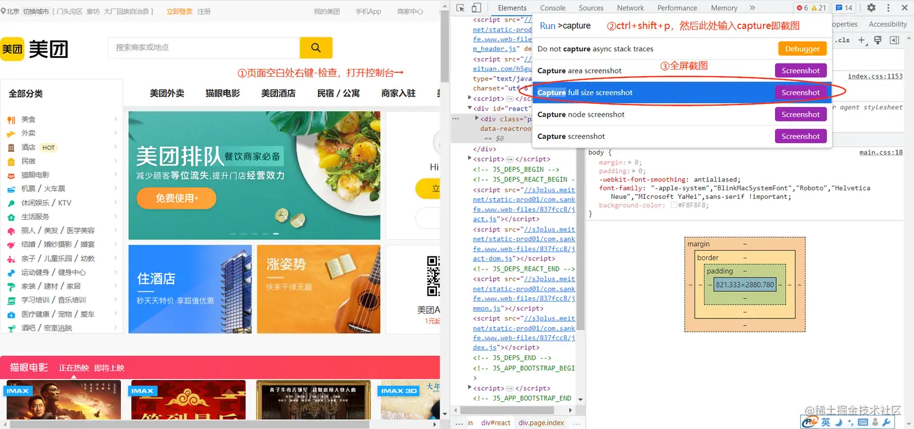The width and height of the screenshot is (914, 429).
Task: Activate the inspect element picker icon
Action: click(x=461, y=8)
